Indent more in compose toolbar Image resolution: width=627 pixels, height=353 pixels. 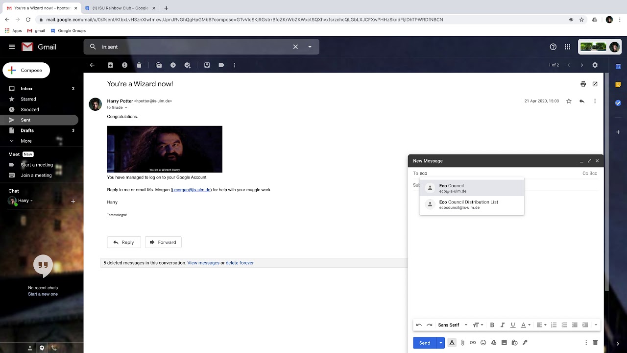[585, 325]
